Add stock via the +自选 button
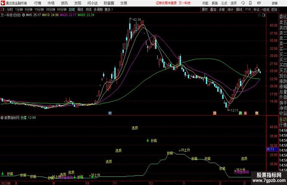Viewport: 287px width, 185px height. 265,9
